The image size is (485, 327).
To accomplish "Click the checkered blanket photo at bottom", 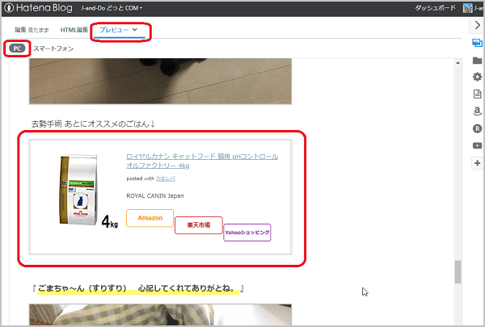I will point(160,314).
